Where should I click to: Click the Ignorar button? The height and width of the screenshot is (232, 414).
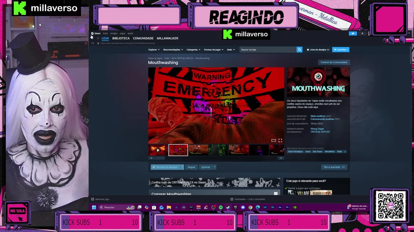206,167
